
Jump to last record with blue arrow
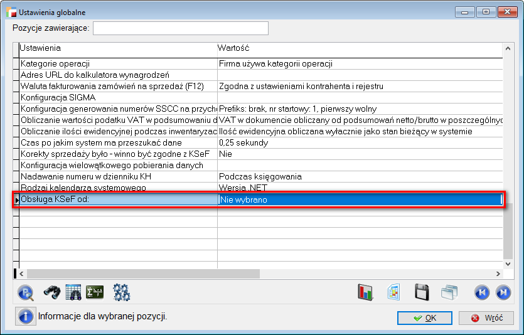pos(503,292)
